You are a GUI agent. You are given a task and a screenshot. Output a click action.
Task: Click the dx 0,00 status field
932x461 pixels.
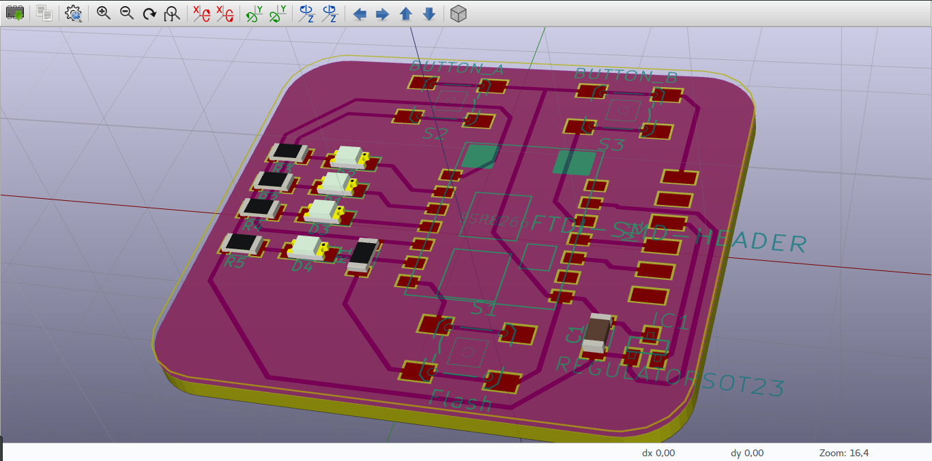pos(657,453)
